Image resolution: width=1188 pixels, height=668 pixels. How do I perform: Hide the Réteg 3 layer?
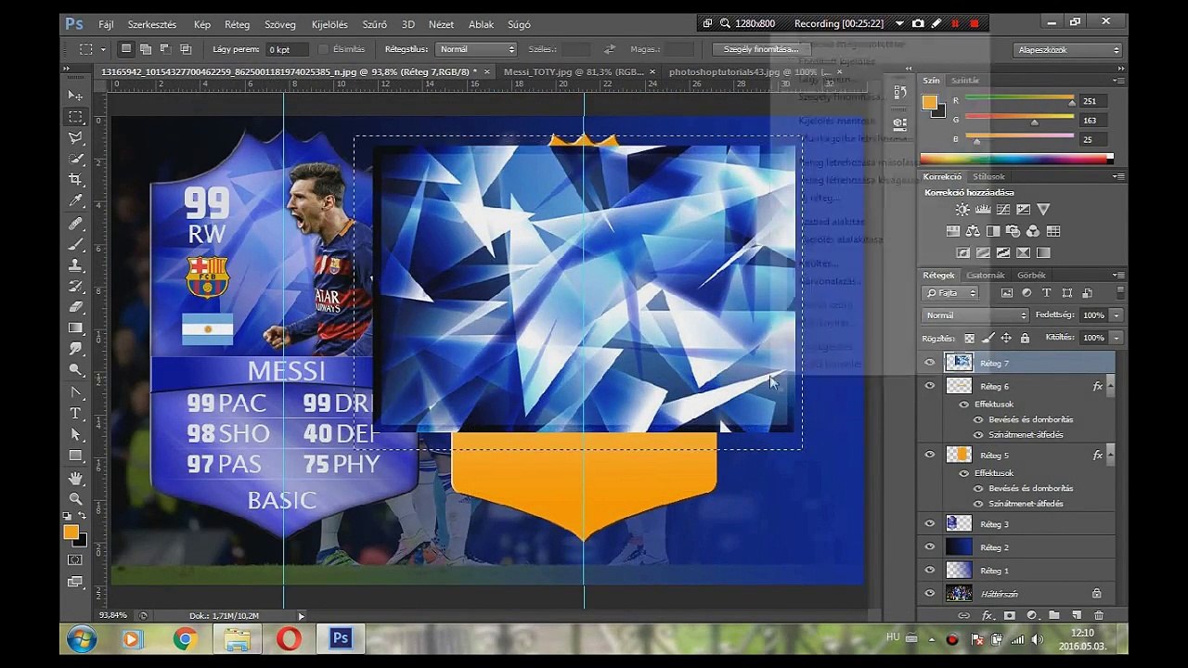coord(930,524)
